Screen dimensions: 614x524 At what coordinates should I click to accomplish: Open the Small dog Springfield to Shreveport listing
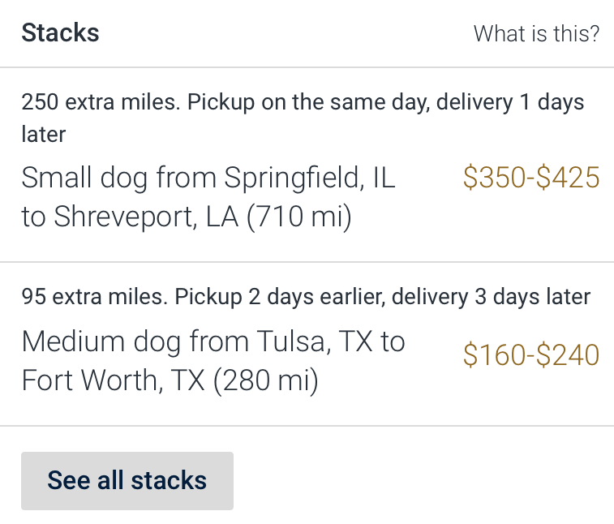coord(208,197)
